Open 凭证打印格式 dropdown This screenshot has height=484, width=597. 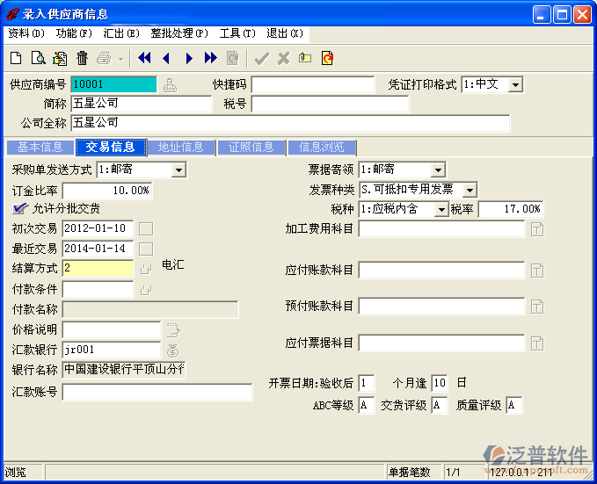click(514, 84)
